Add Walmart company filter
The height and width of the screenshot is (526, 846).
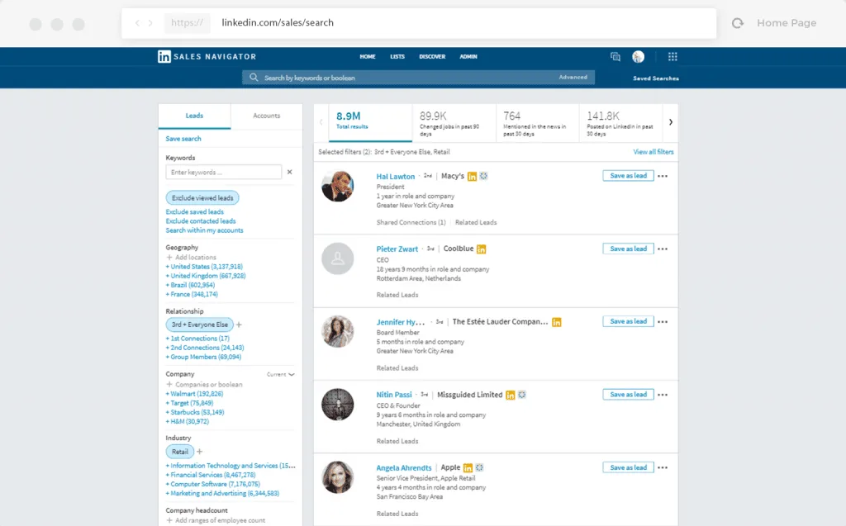click(x=194, y=394)
